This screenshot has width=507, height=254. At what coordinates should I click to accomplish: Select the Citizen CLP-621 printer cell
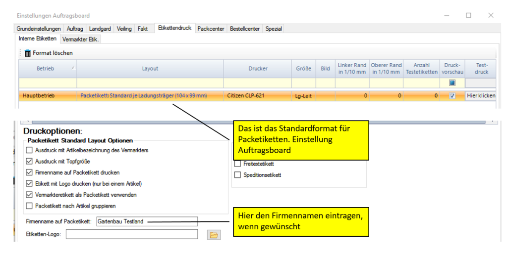246,96
